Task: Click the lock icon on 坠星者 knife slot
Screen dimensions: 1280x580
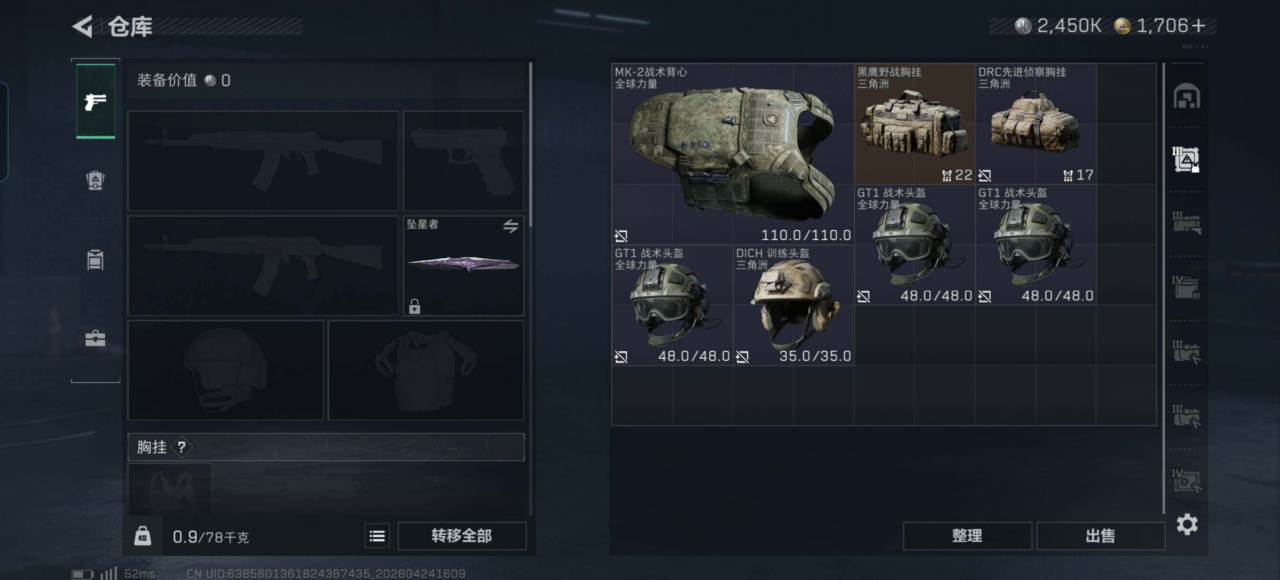Action: click(x=414, y=307)
